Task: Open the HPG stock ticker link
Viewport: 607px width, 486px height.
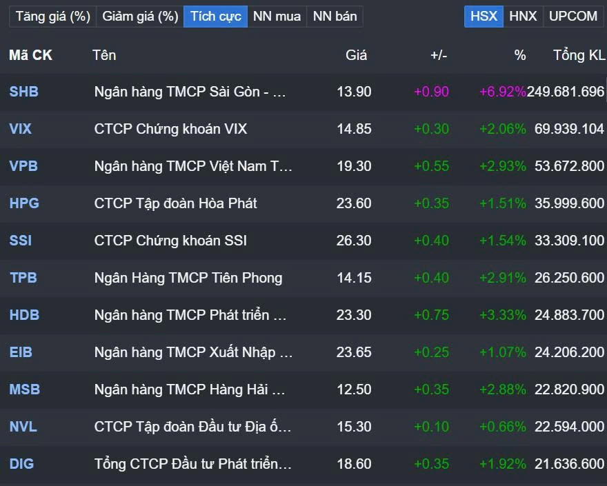Action: (x=24, y=203)
